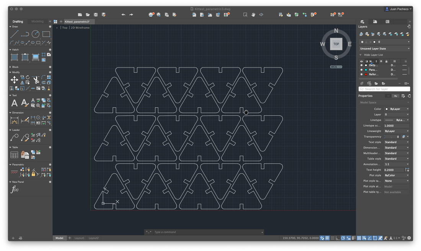The width and height of the screenshot is (421, 251).
Task: Switch to the Drafting tab
Action: click(x=18, y=21)
